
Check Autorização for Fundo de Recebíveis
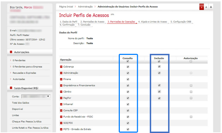coord(191,117)
